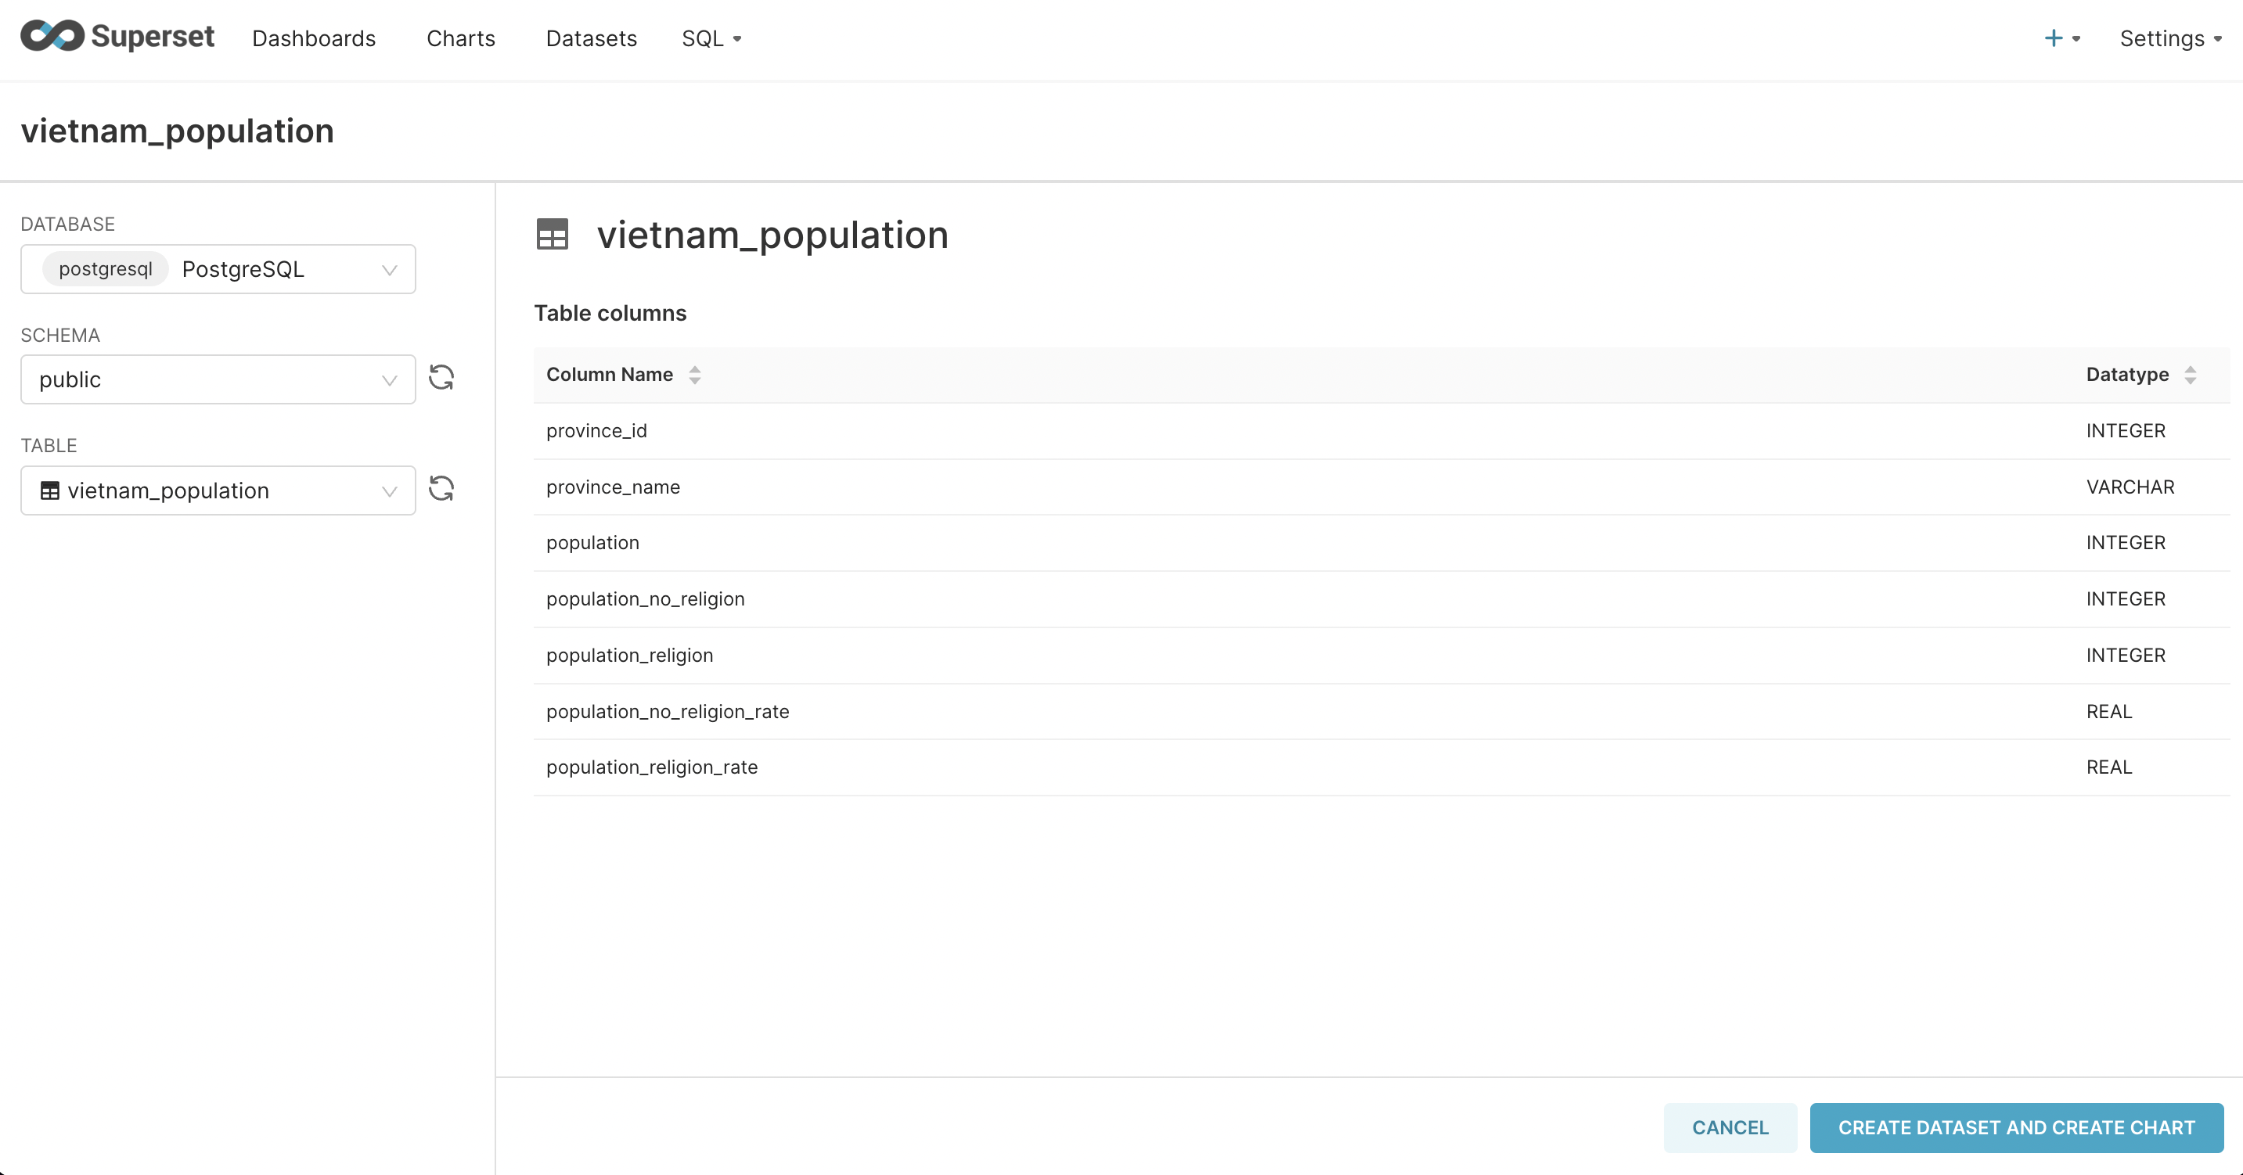Click Create Dataset and Create Chart

(2016, 1128)
